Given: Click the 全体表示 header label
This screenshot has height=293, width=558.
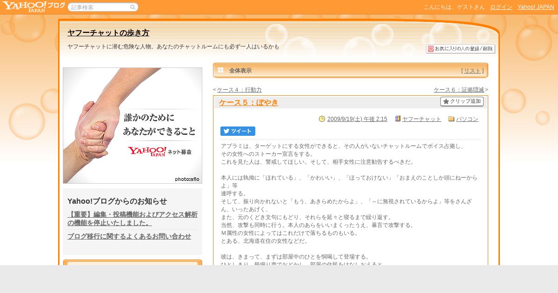Looking at the screenshot, I should click(240, 71).
